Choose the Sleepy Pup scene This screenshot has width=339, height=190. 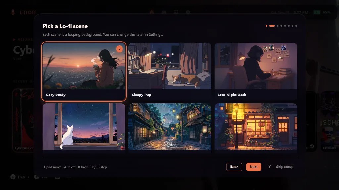click(170, 71)
